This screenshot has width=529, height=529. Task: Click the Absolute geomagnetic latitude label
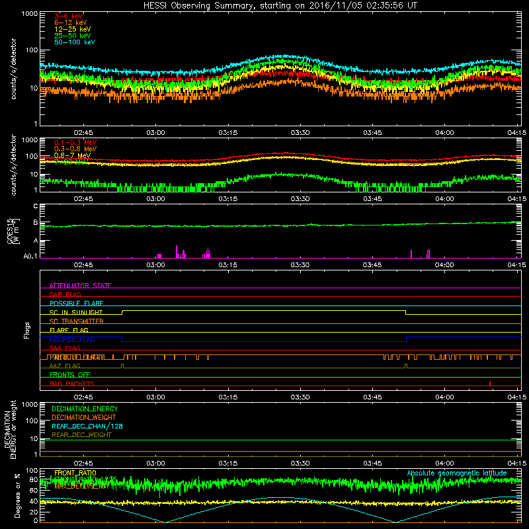457,473
